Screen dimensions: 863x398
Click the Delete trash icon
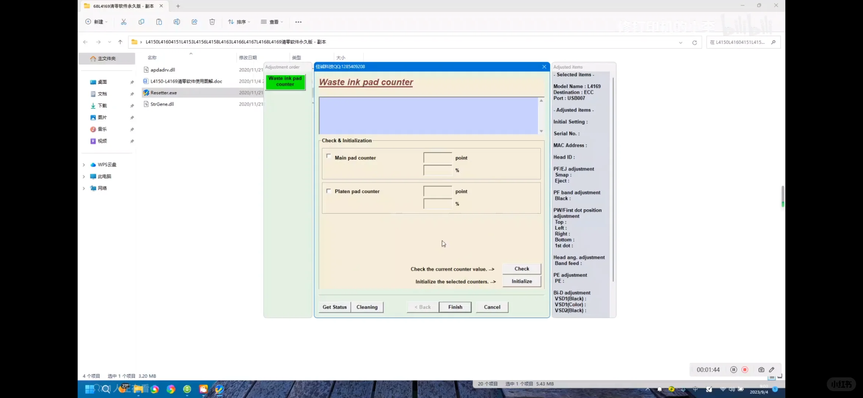(212, 22)
